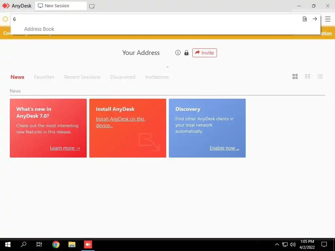Select large tiles view icon
This screenshot has width=335, height=251.
coord(295,76)
